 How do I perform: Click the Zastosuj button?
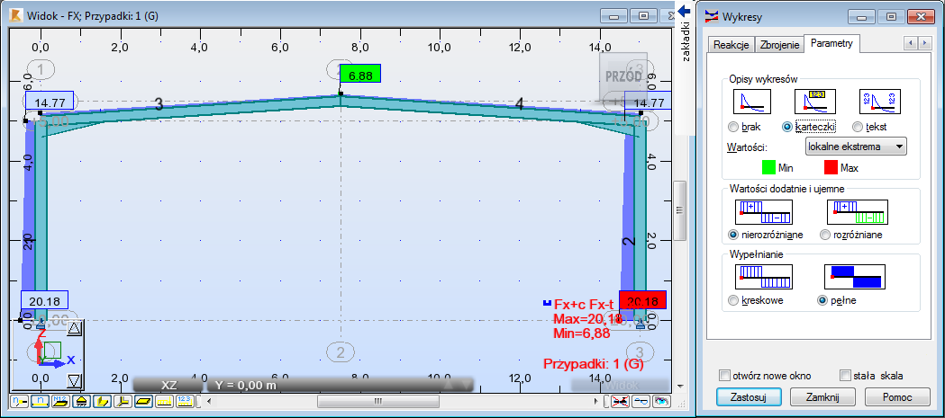[x=750, y=397]
